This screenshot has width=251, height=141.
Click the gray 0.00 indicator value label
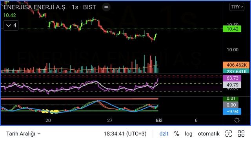(x=231, y=105)
